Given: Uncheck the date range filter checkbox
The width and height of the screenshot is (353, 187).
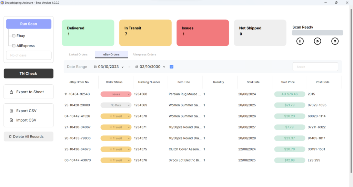Looking at the screenshot, I should [172, 67].
